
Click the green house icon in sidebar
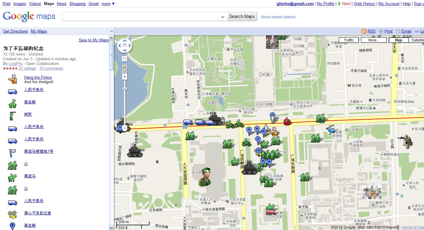pos(12,104)
